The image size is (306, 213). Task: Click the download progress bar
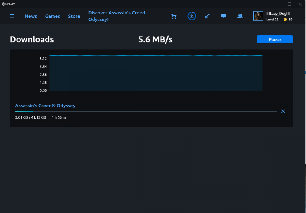tap(146, 112)
